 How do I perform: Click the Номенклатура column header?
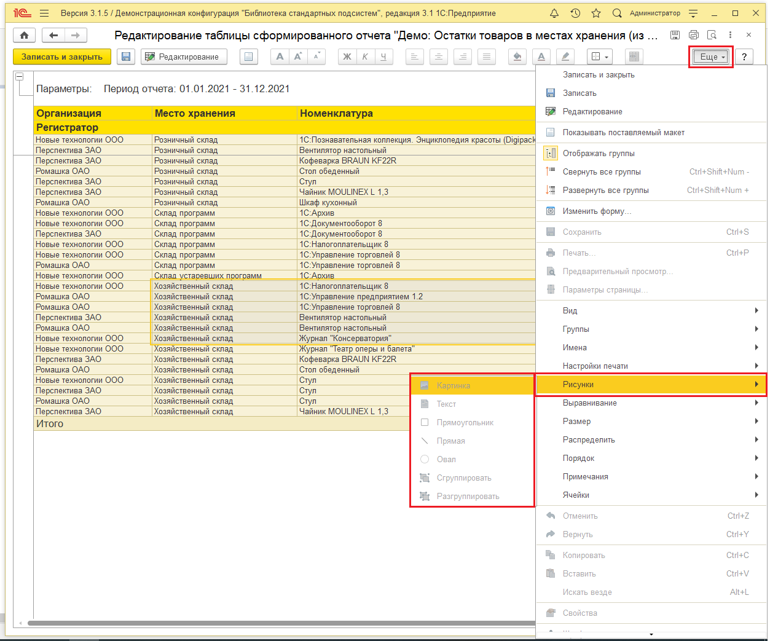[417, 113]
